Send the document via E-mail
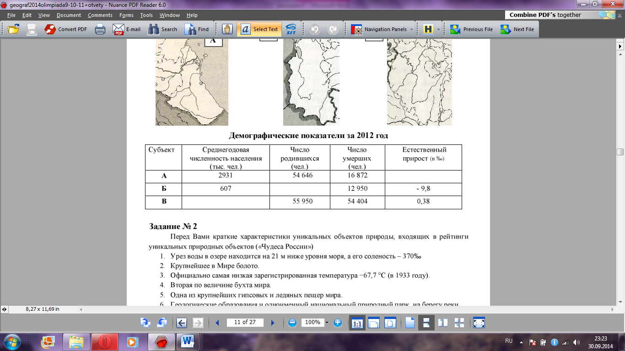This screenshot has width=625, height=351. [127, 29]
